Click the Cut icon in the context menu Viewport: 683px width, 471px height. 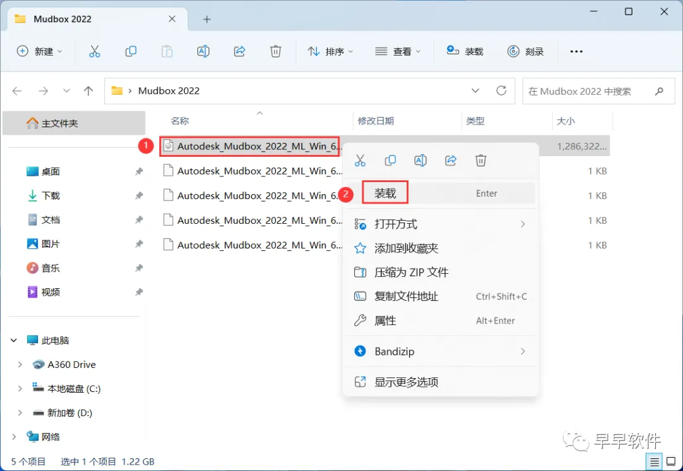coord(360,160)
